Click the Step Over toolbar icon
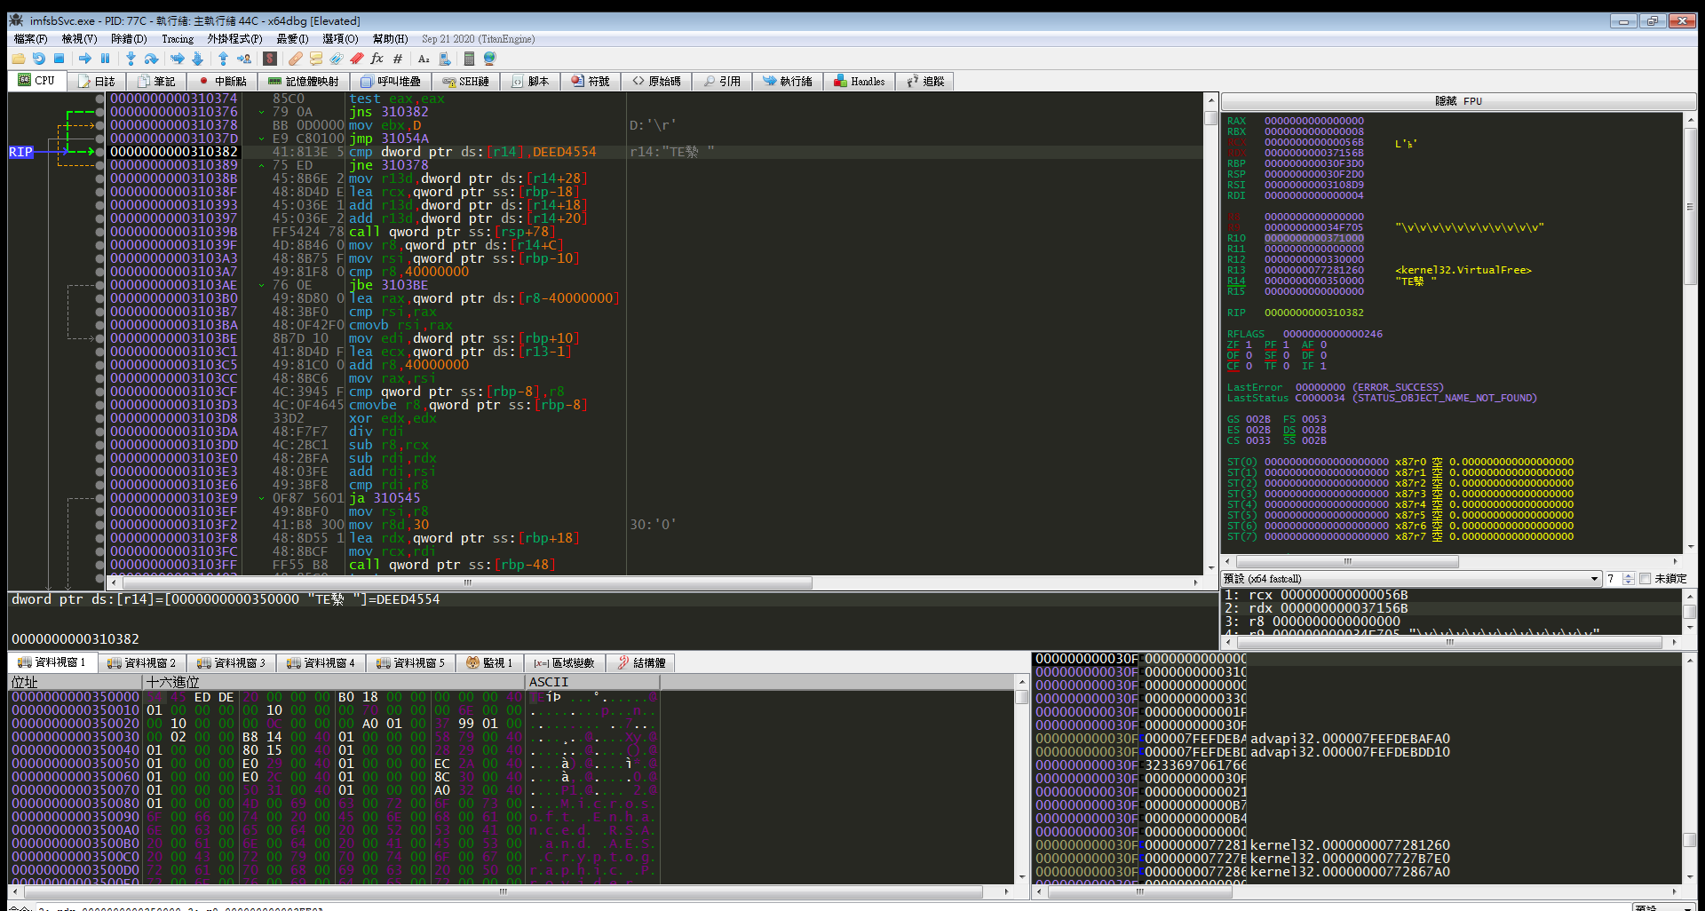The width and height of the screenshot is (1705, 911). [152, 59]
